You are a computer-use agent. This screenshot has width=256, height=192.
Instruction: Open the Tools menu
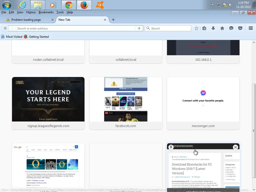(x=60, y=12)
